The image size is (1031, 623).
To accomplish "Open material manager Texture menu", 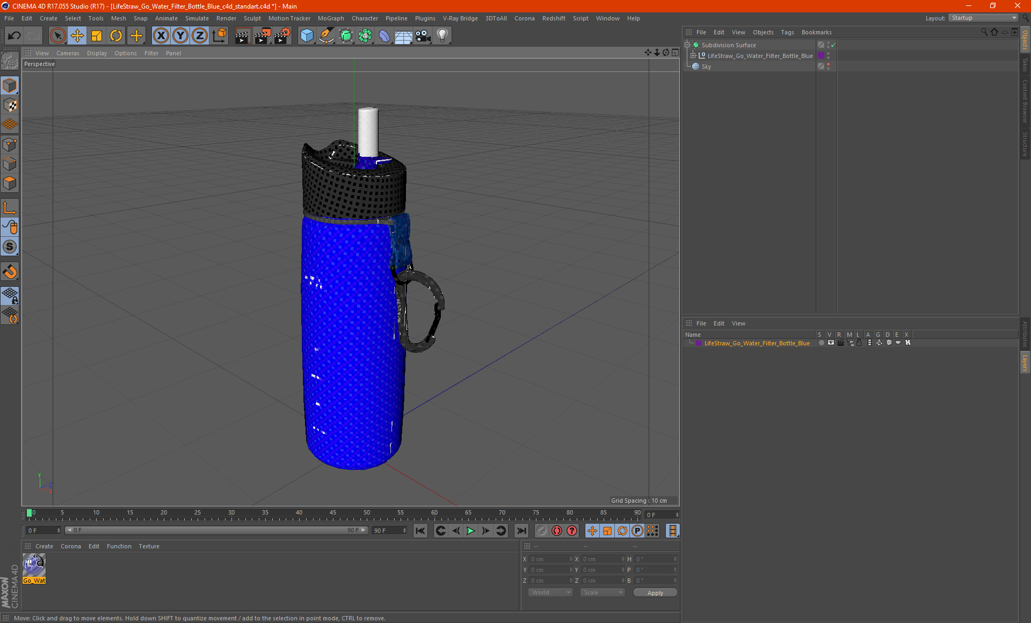I will 149,546.
